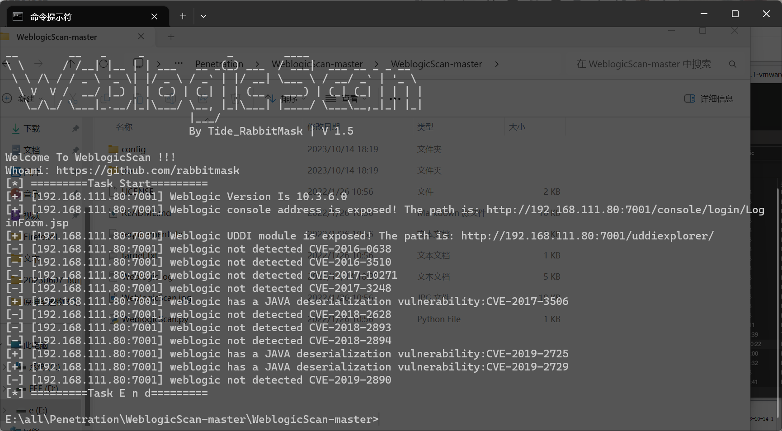Open 视频 in the Explorer sidebar
Viewport: 782px width, 431px height.
pos(32,215)
